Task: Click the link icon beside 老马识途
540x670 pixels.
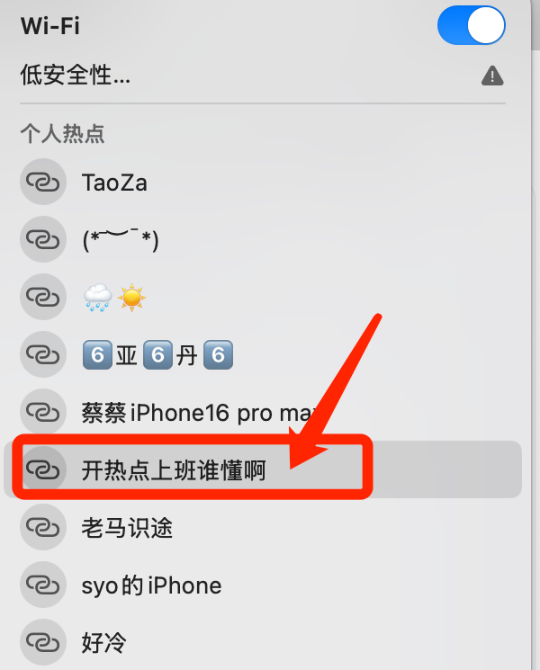Action: 43,527
